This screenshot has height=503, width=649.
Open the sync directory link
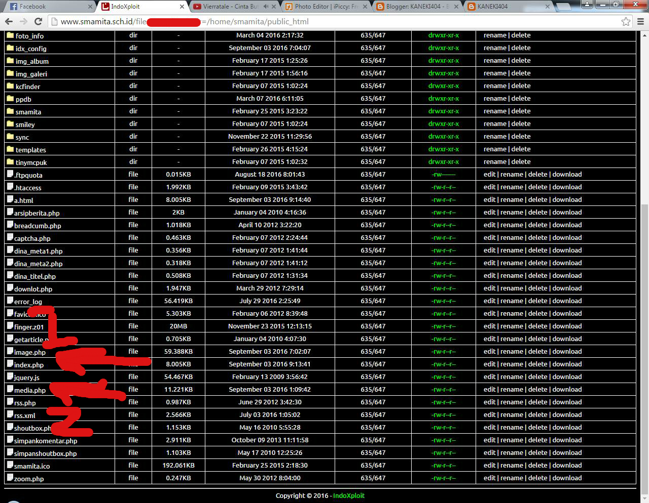click(x=22, y=137)
